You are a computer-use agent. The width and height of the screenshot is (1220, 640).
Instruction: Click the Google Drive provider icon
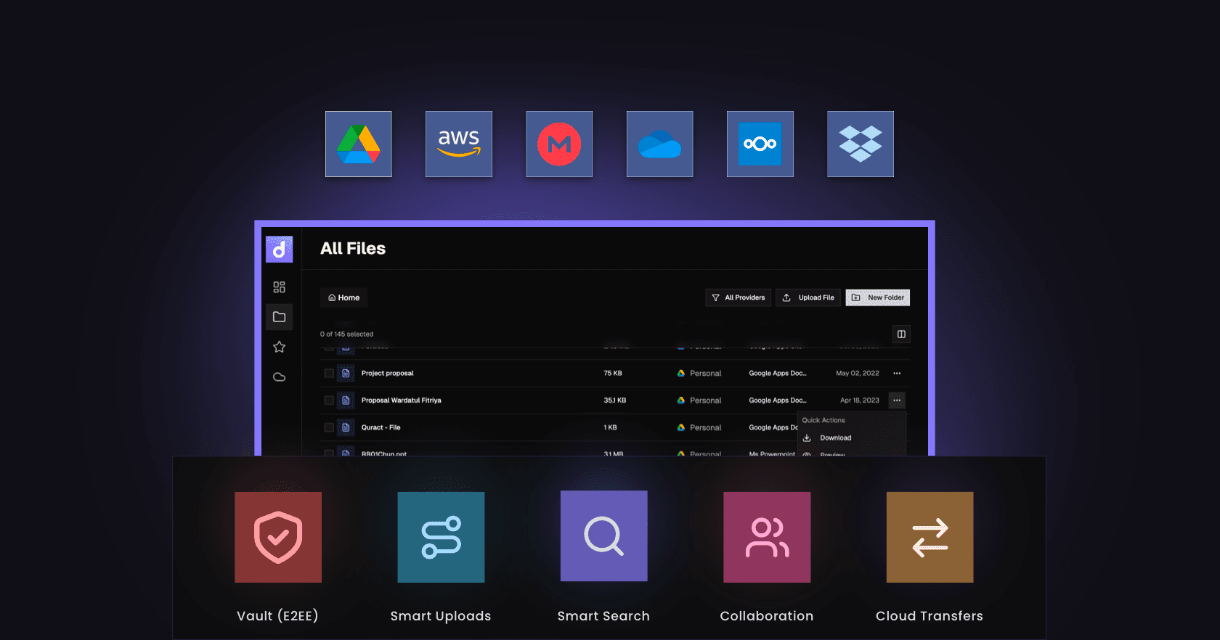[x=359, y=144]
